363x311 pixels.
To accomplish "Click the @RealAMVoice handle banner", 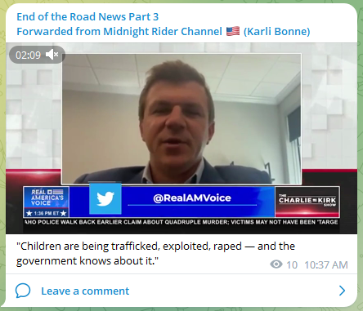I will [192, 198].
